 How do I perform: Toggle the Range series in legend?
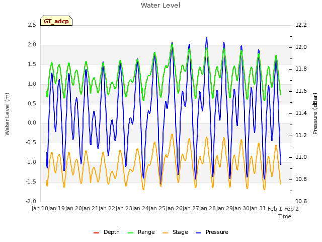(141, 232)
